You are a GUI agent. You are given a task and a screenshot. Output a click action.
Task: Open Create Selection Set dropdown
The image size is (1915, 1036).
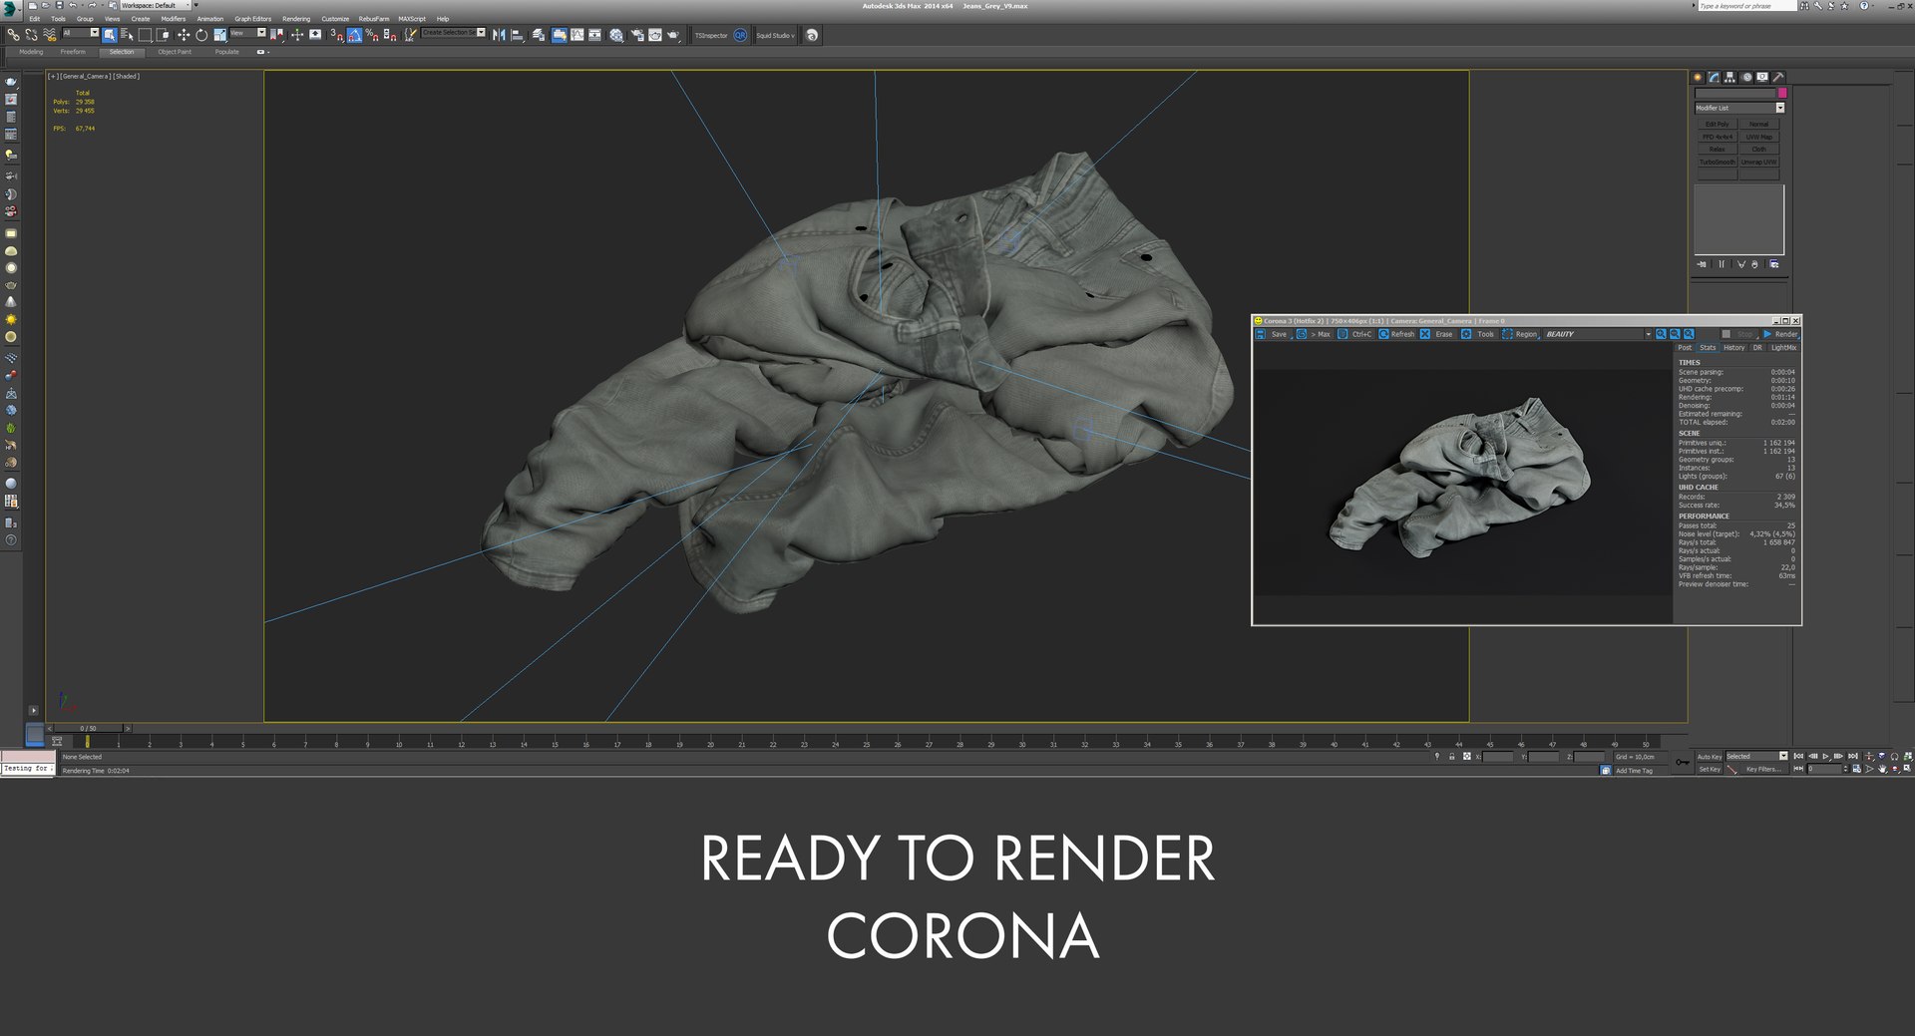453,33
